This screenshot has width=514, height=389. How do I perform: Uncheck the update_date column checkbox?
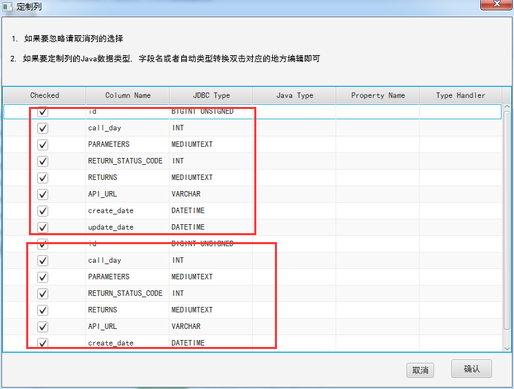(43, 227)
